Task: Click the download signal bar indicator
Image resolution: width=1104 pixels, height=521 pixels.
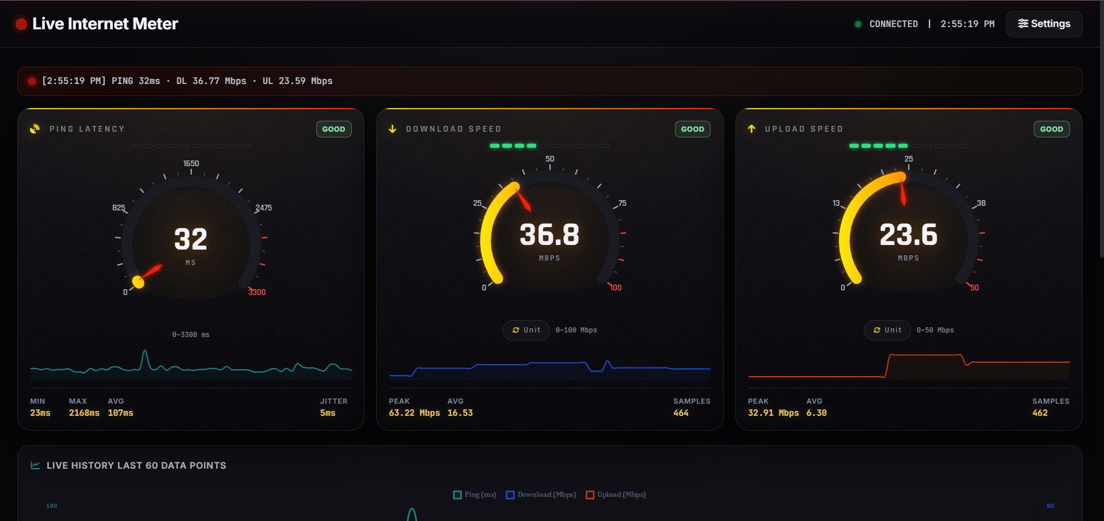Action: coord(549,146)
